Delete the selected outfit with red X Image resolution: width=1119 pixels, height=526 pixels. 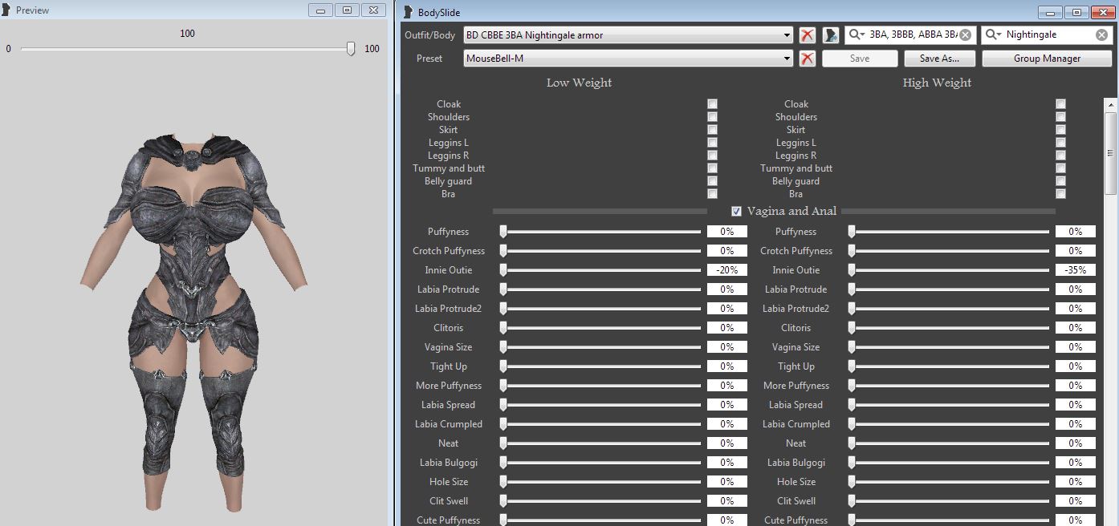tap(808, 35)
